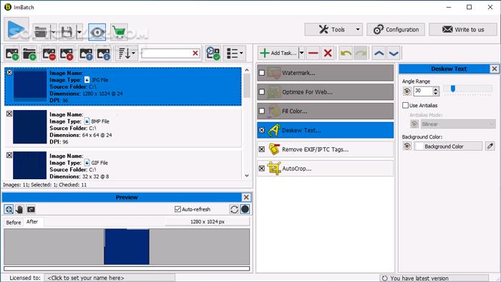Click the Background Color button
Screen dimensions: 501x282
[448, 146]
